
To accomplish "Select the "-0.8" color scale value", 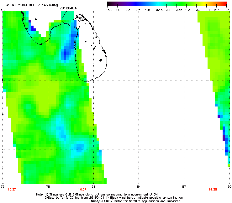I will [127, 10].
